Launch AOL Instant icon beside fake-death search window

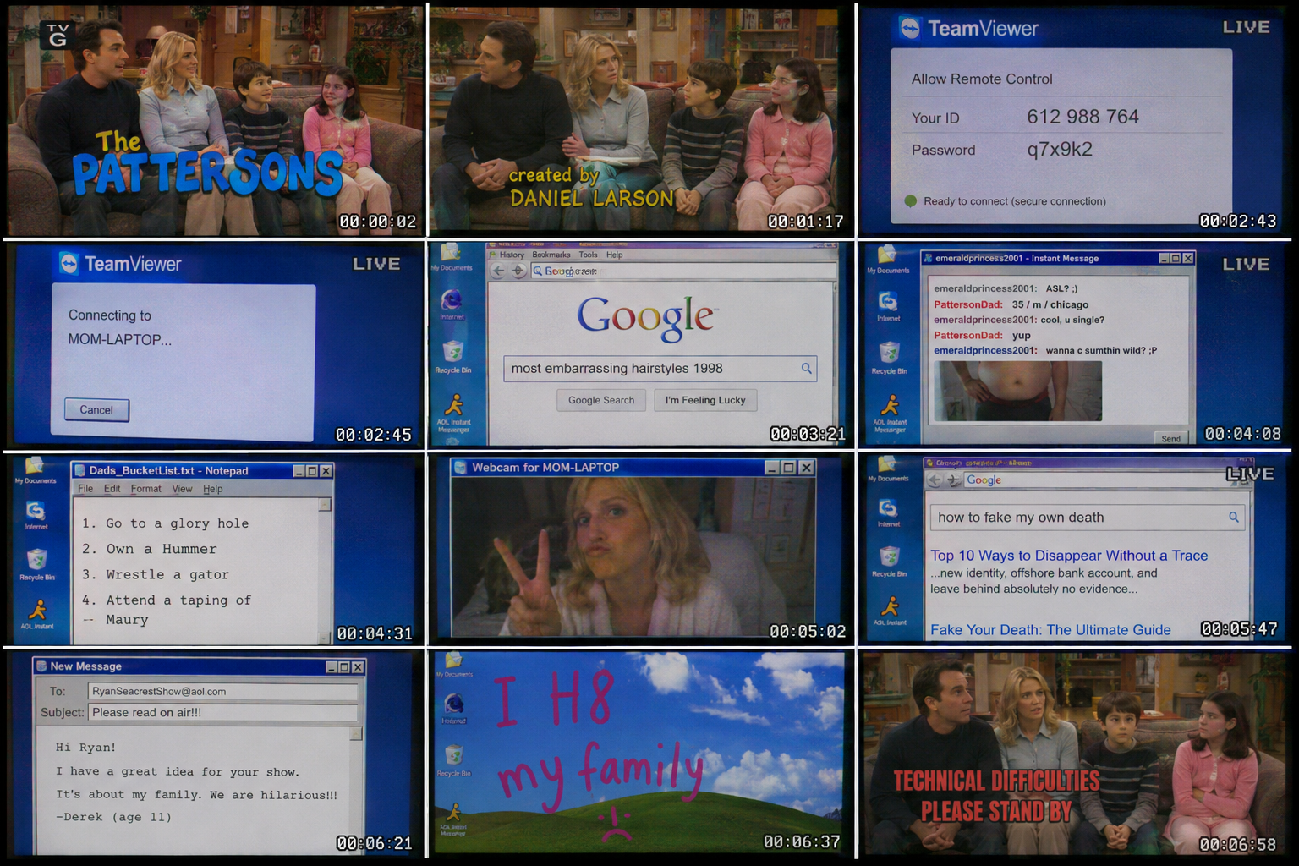coord(890,611)
